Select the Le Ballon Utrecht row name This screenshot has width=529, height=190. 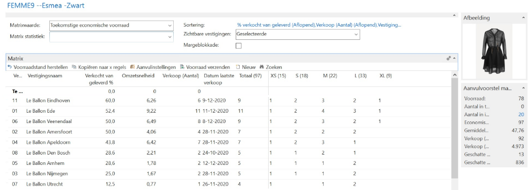44,184
